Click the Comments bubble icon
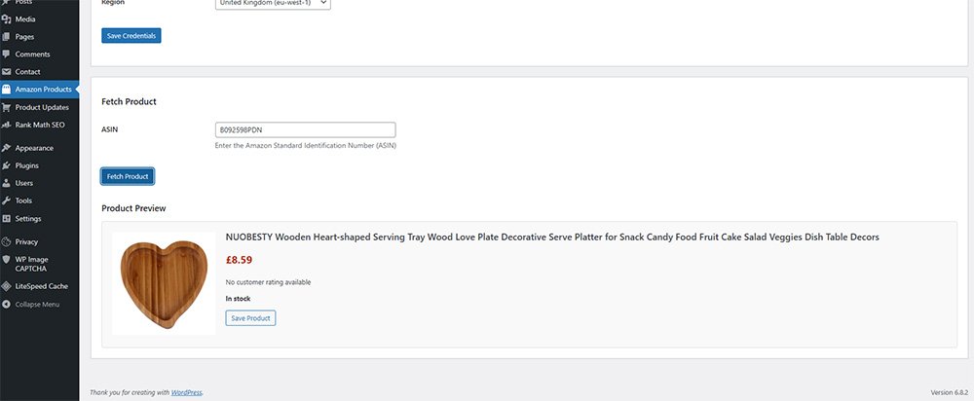The height and width of the screenshot is (401, 974). point(7,55)
